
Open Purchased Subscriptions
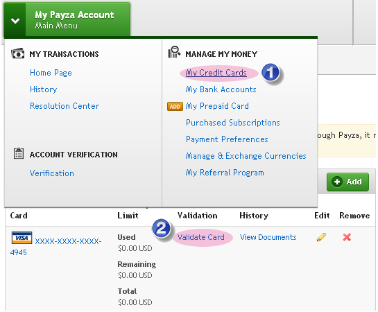point(232,123)
